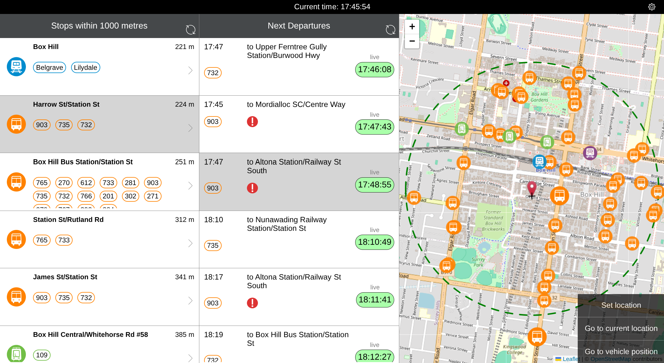Refresh the nearby stops list
Screen dimensions: 664x363
(190, 29)
